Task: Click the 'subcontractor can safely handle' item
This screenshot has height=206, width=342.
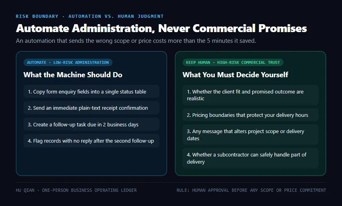Action: (251, 158)
